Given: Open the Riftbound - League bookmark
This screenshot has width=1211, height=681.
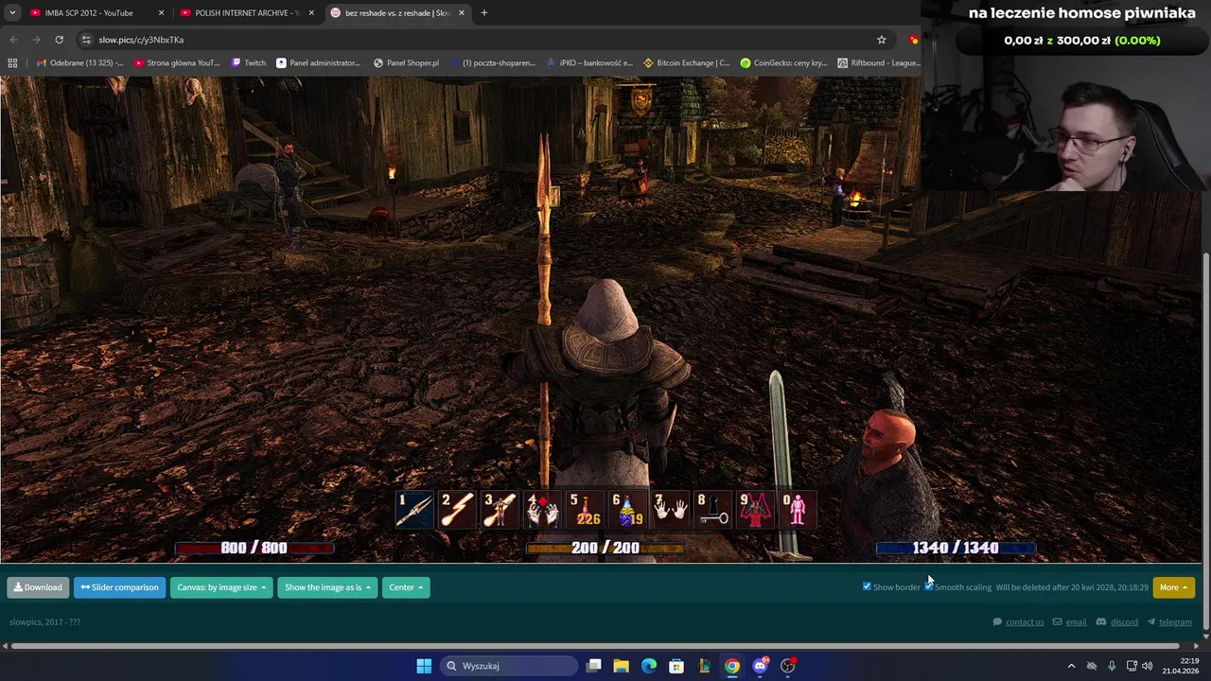Looking at the screenshot, I should click(x=879, y=63).
